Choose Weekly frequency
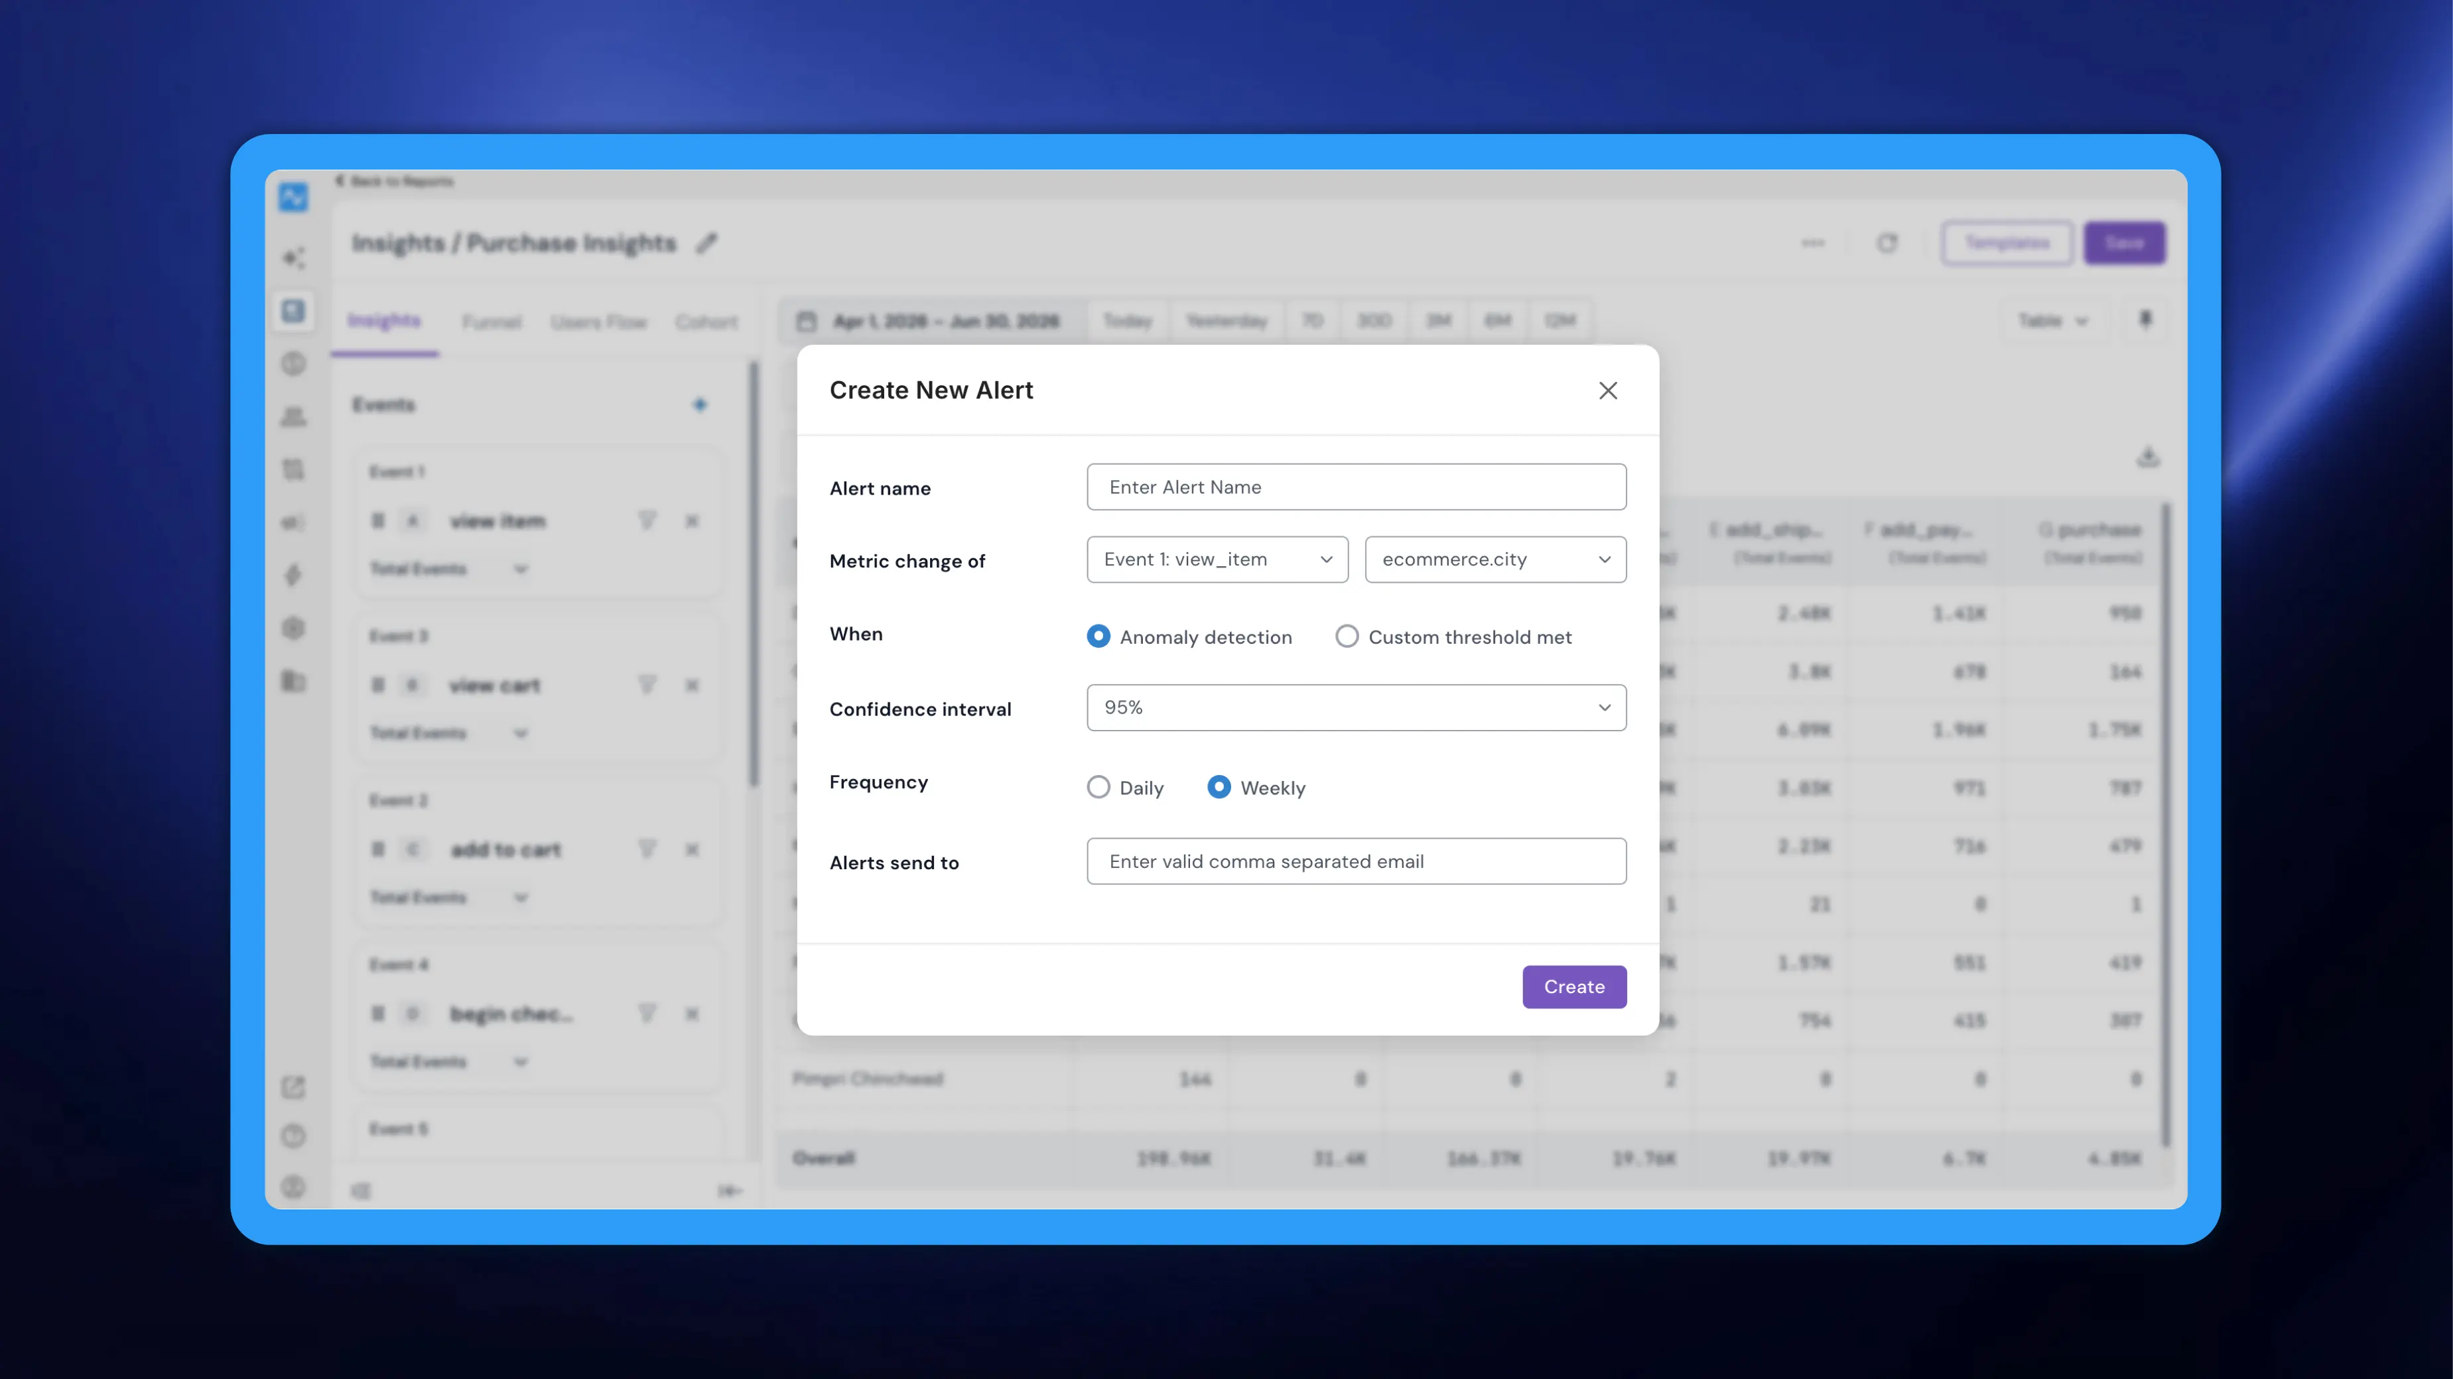Viewport: 2453px width, 1379px height. point(1219,787)
